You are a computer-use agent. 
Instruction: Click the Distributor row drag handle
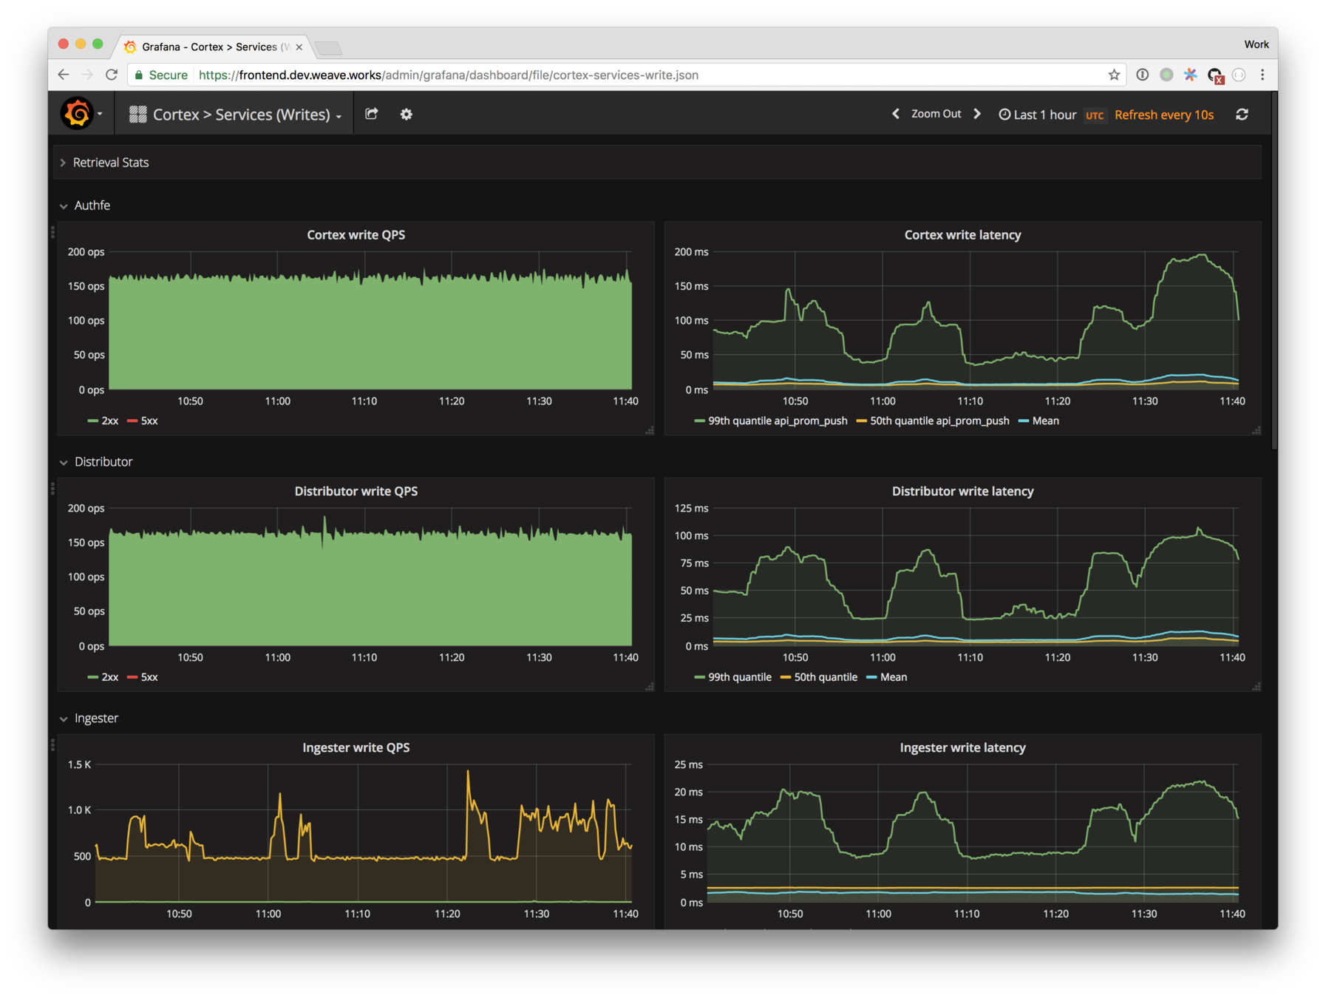point(52,489)
